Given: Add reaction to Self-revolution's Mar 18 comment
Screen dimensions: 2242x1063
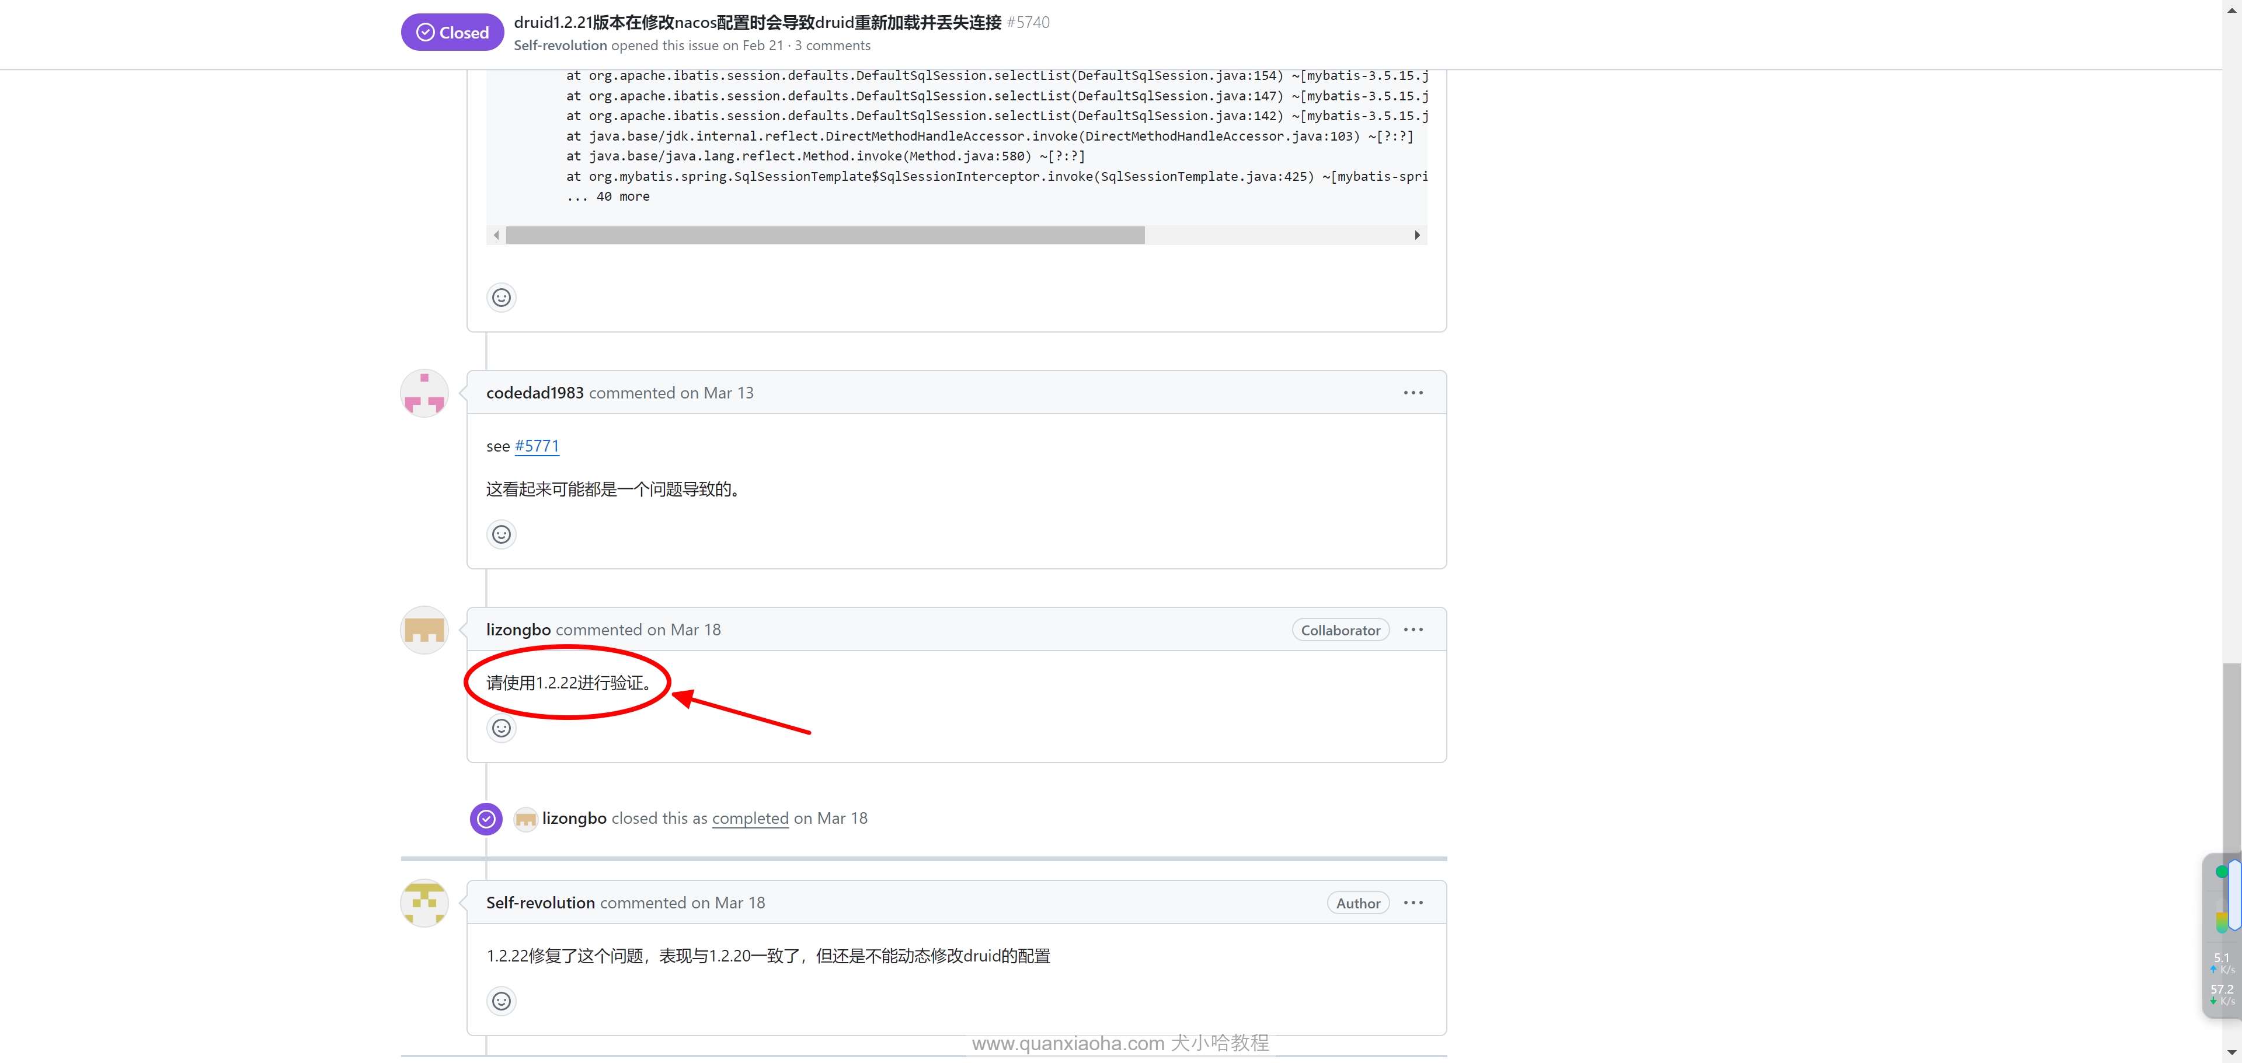Looking at the screenshot, I should pos(502,1001).
